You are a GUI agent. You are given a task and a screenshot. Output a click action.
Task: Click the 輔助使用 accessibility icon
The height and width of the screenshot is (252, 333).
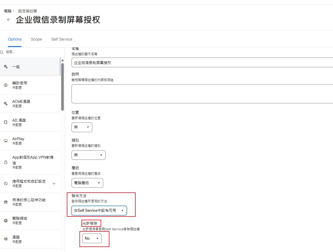[6, 85]
